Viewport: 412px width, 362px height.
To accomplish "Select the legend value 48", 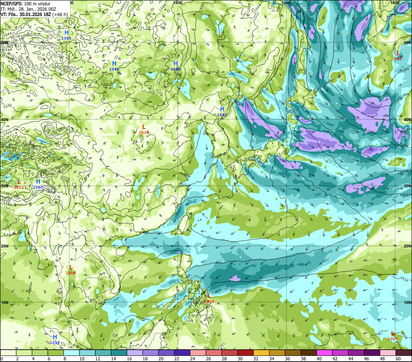I will tap(382, 359).
